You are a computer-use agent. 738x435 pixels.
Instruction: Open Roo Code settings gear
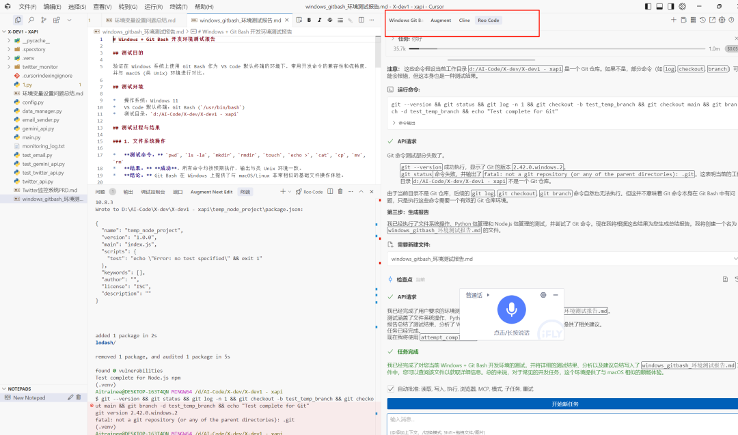pyautogui.click(x=722, y=20)
